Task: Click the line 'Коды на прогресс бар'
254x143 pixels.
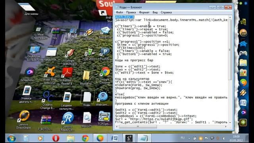Action: tap(134, 60)
